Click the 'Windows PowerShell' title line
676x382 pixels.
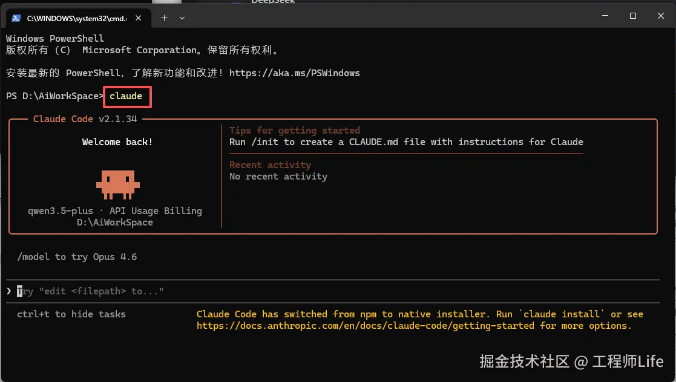point(54,38)
